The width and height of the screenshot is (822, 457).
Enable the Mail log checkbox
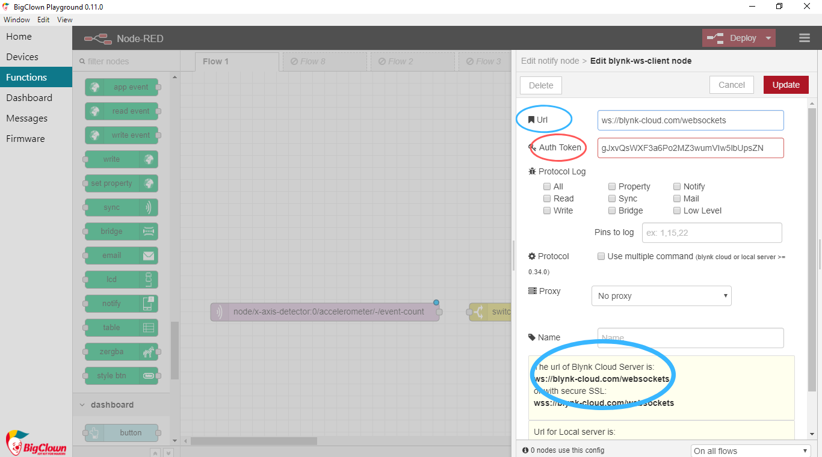tap(678, 198)
